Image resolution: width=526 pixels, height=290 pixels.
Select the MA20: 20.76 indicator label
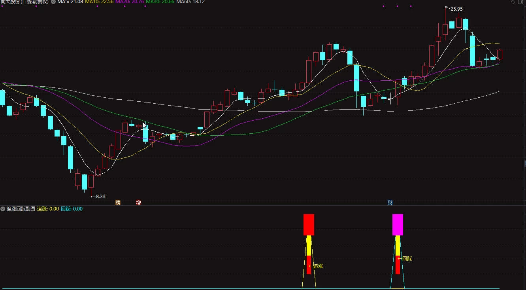click(x=129, y=2)
